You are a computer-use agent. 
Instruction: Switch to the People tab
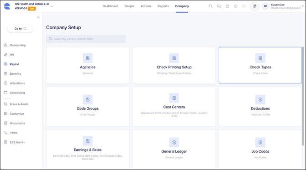click(129, 6)
